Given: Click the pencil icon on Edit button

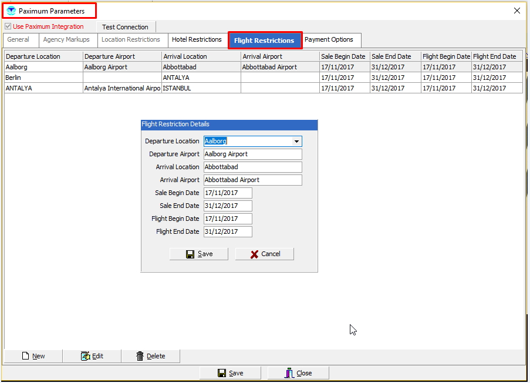Looking at the screenshot, I should pos(85,356).
